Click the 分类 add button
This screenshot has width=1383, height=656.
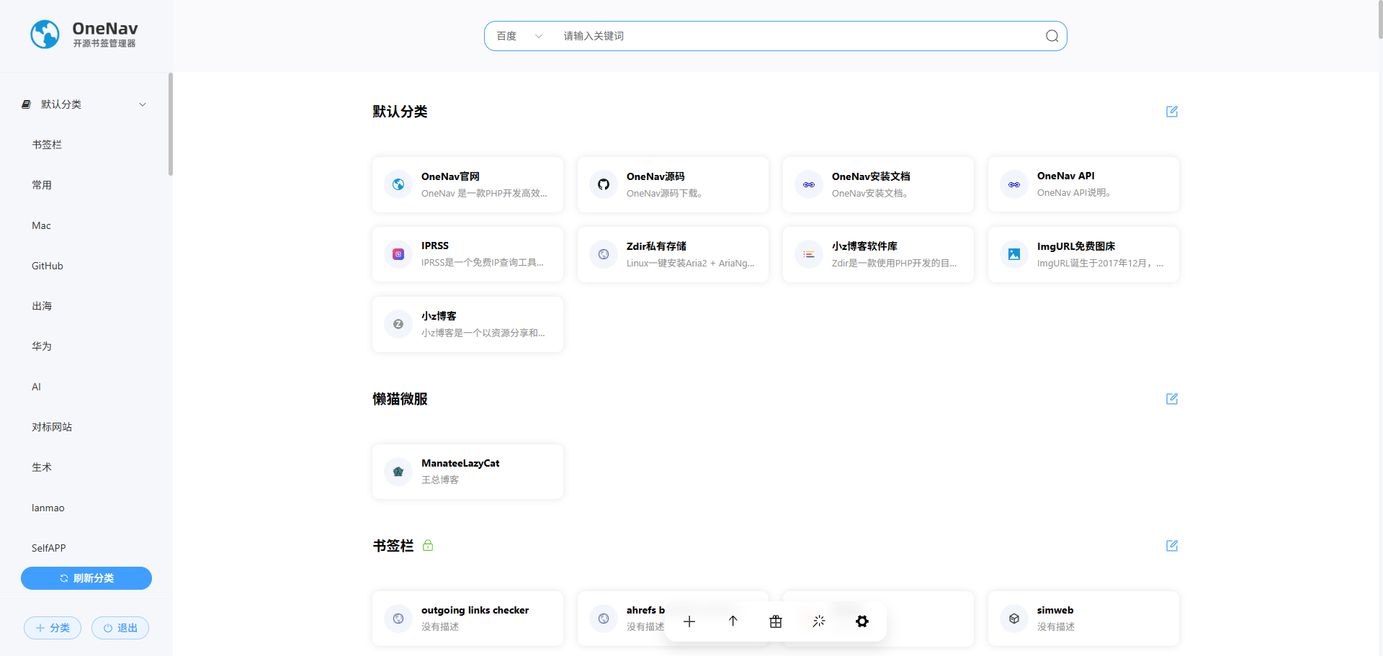click(53, 628)
